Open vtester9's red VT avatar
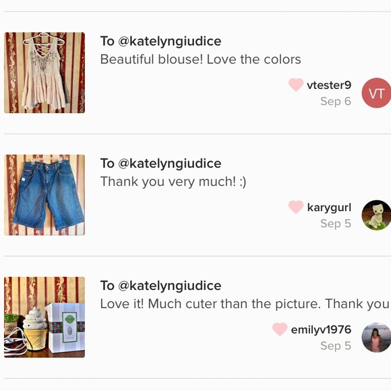This screenshot has width=391, height=391. tap(376, 93)
